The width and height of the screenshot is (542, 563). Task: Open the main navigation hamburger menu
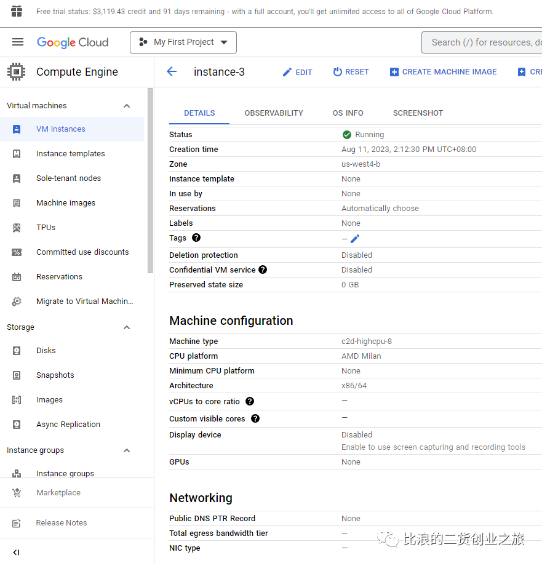[x=18, y=42]
